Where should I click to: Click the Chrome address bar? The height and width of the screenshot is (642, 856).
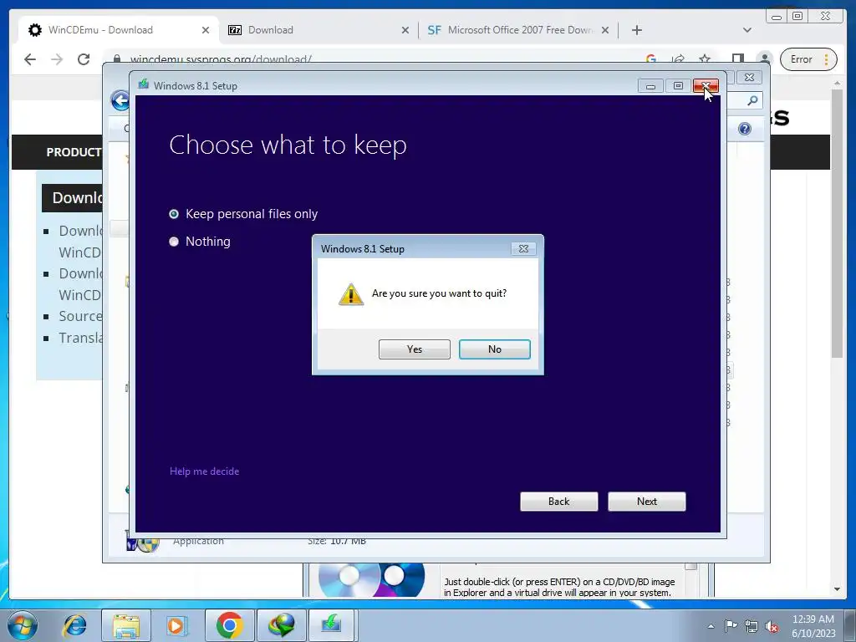coord(371,59)
